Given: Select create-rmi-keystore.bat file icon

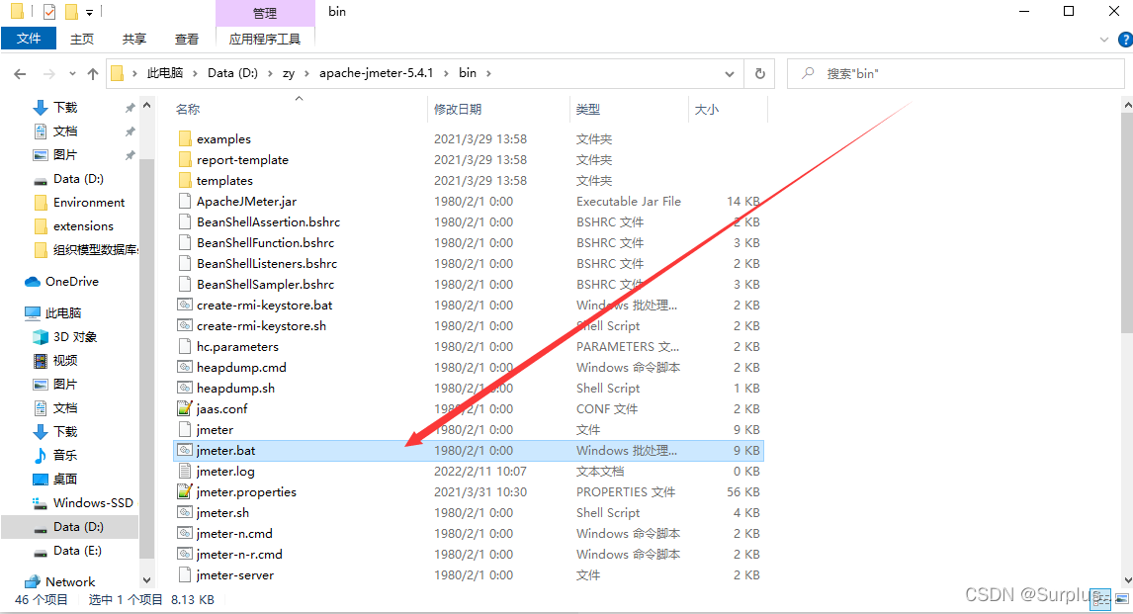Looking at the screenshot, I should [x=185, y=305].
